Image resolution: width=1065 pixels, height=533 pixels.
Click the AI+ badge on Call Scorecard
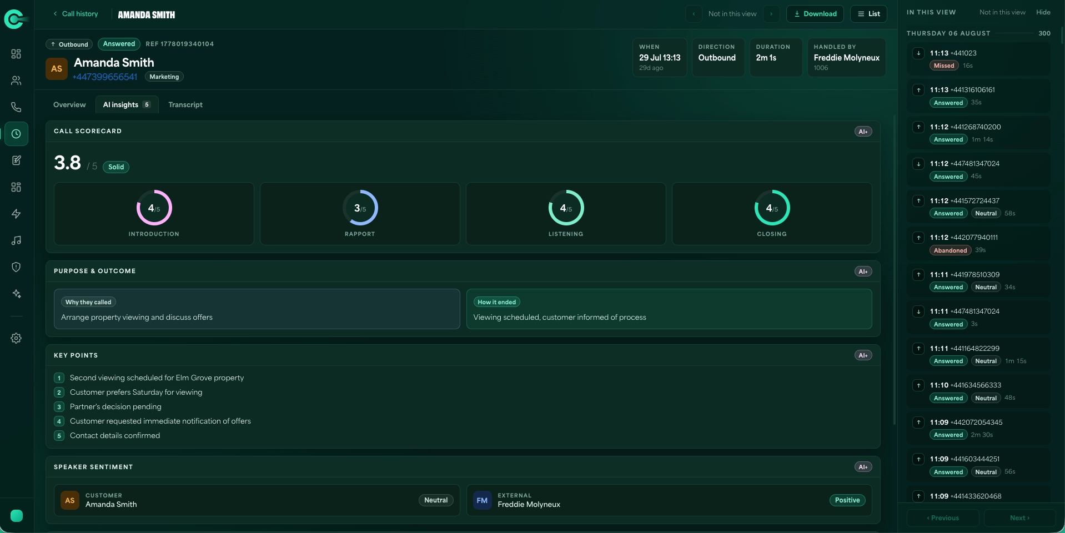click(863, 132)
